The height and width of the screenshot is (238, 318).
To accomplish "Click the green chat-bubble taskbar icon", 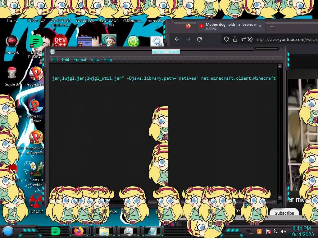I will point(56,231).
